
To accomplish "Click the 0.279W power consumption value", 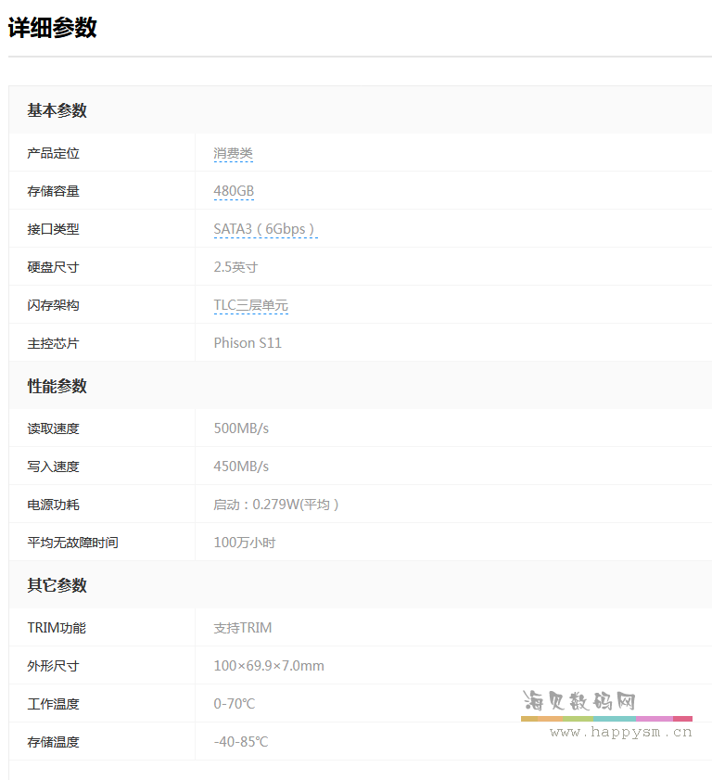I will [276, 505].
